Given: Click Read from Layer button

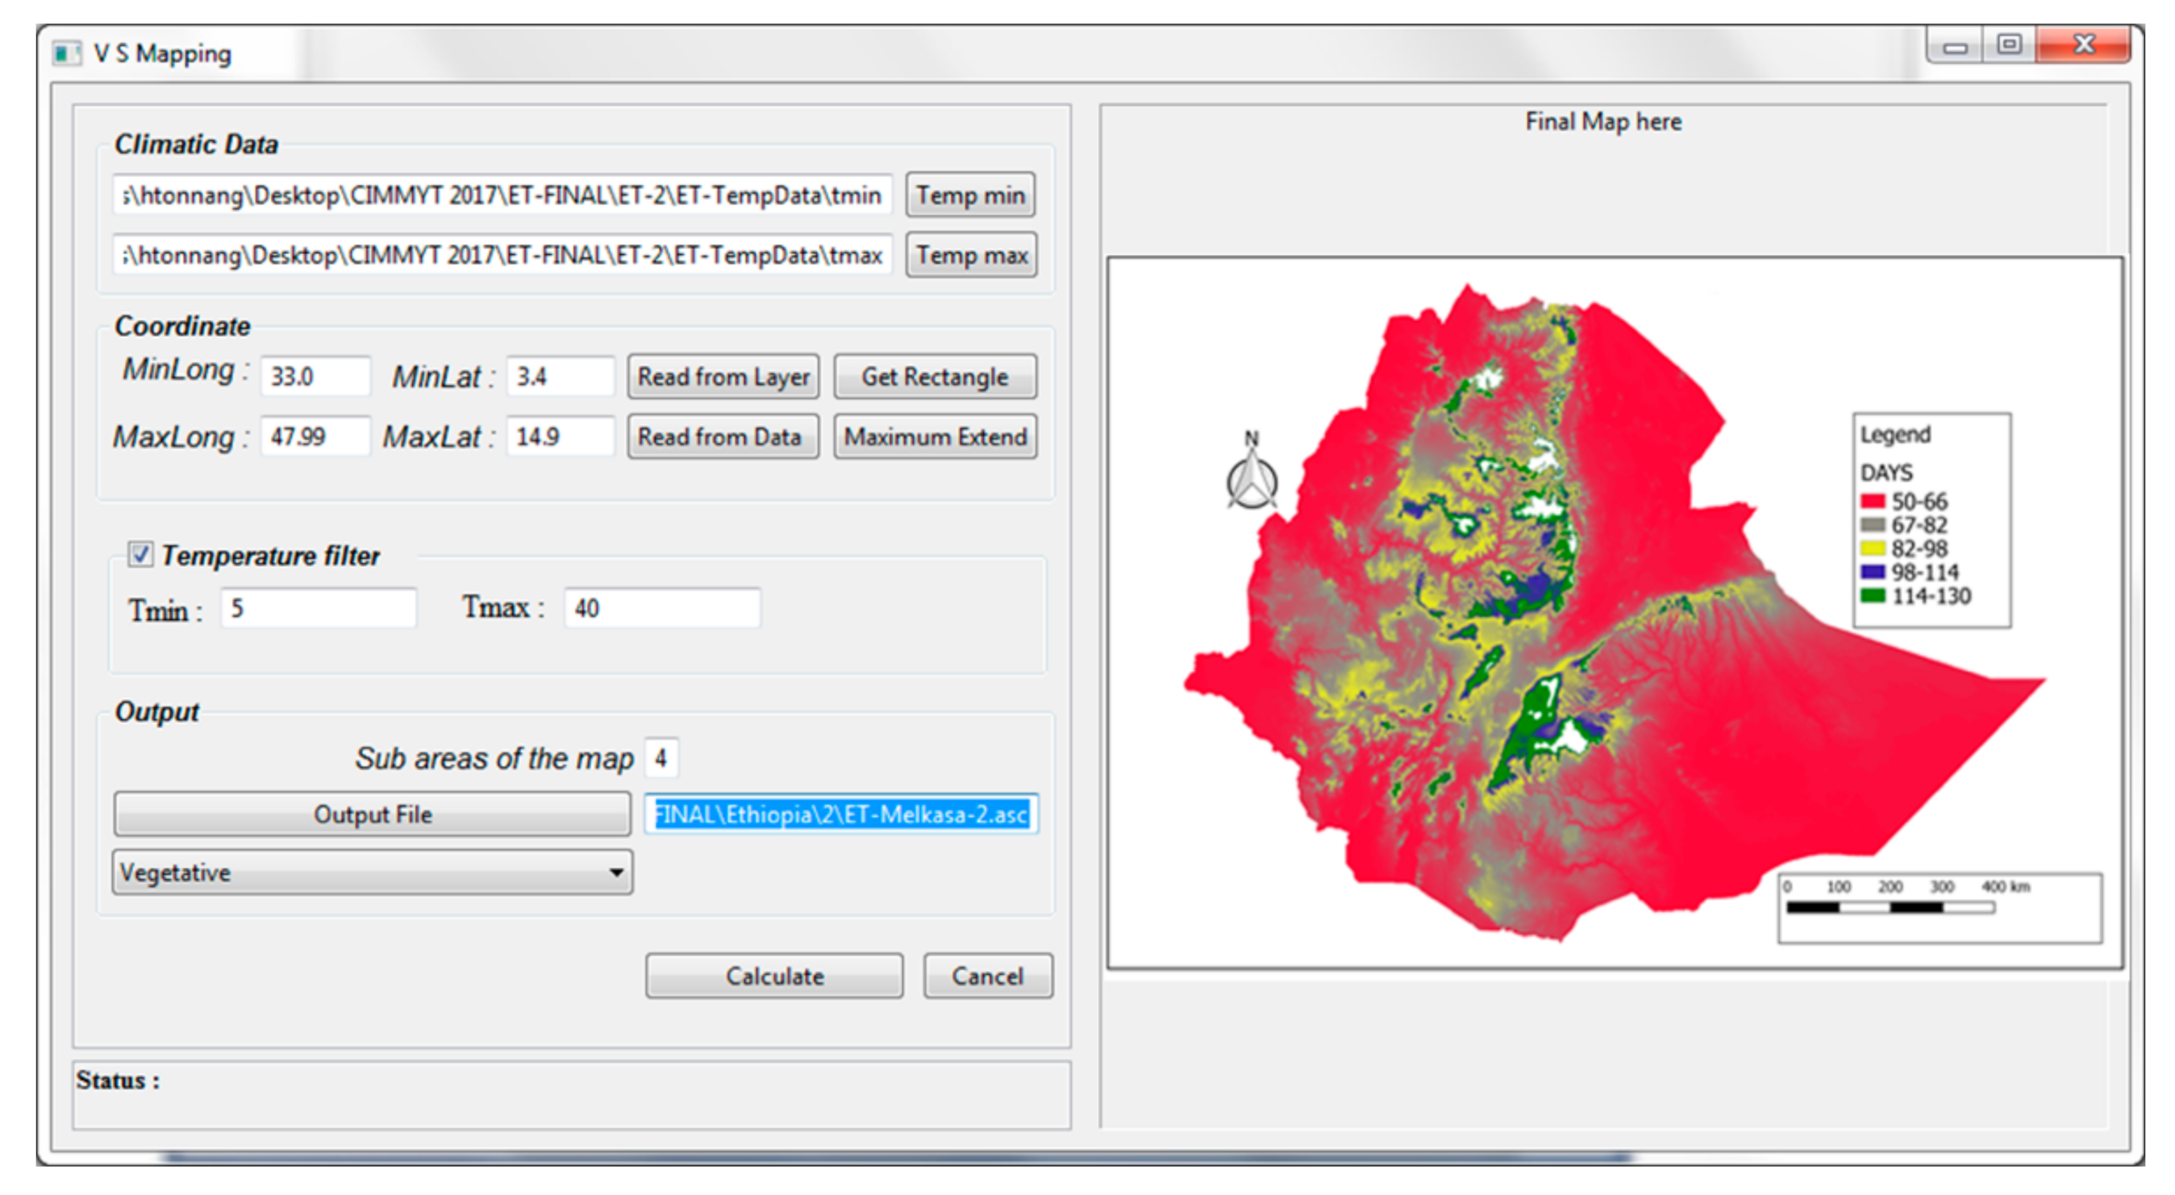Looking at the screenshot, I should click(723, 377).
